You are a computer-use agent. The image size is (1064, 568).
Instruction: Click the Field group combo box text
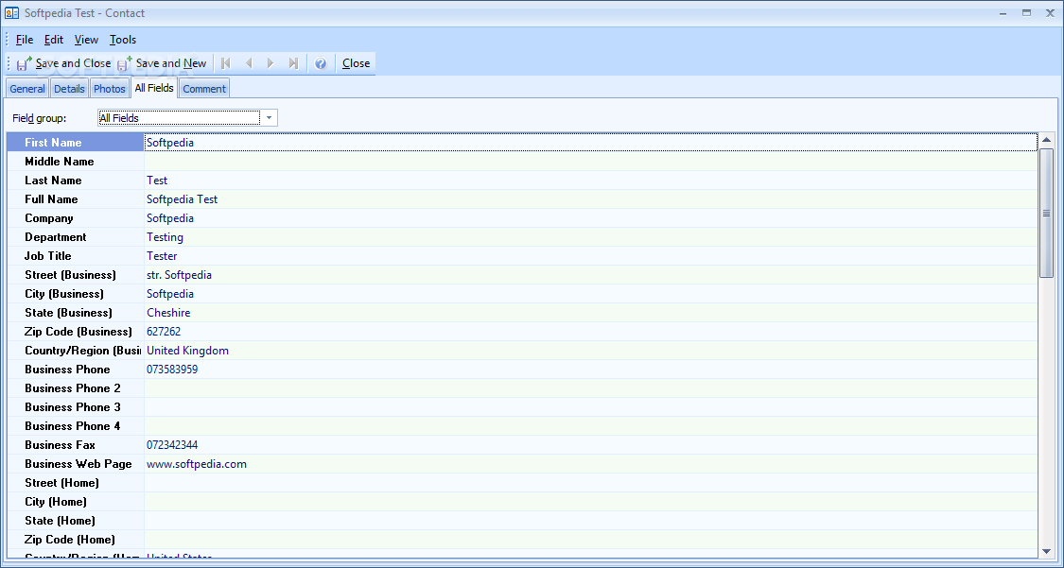(x=179, y=118)
